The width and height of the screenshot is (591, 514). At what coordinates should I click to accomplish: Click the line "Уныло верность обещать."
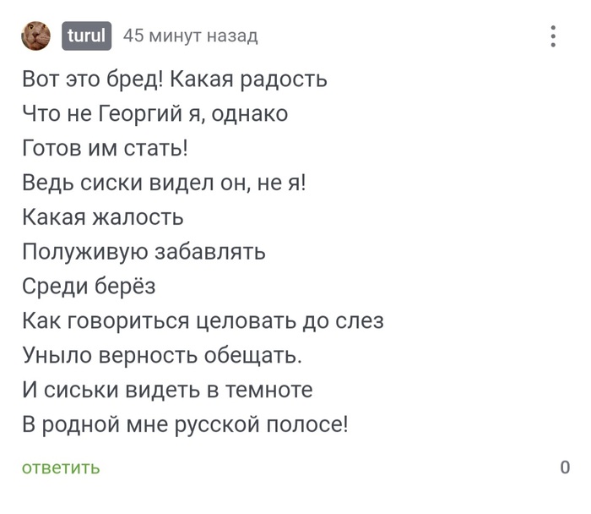click(162, 355)
